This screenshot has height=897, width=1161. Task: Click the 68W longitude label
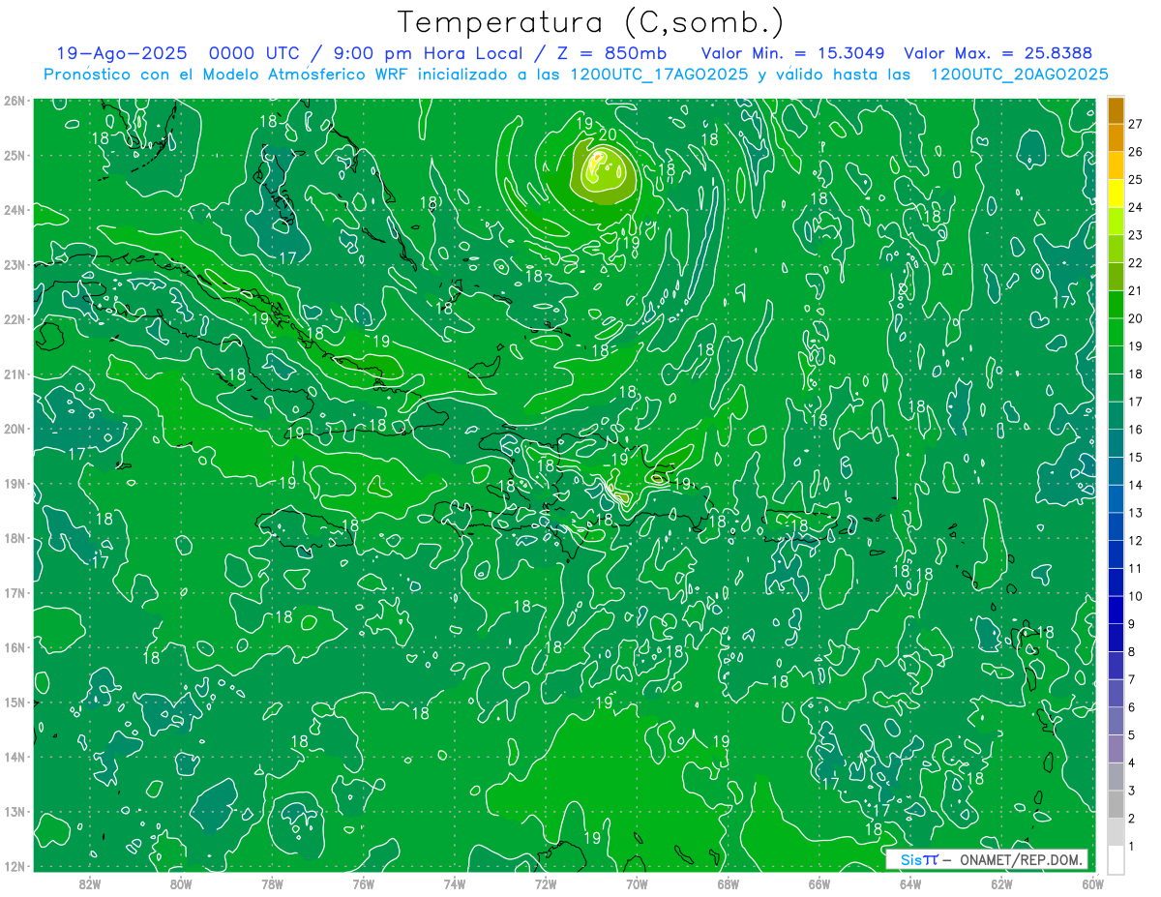729,883
